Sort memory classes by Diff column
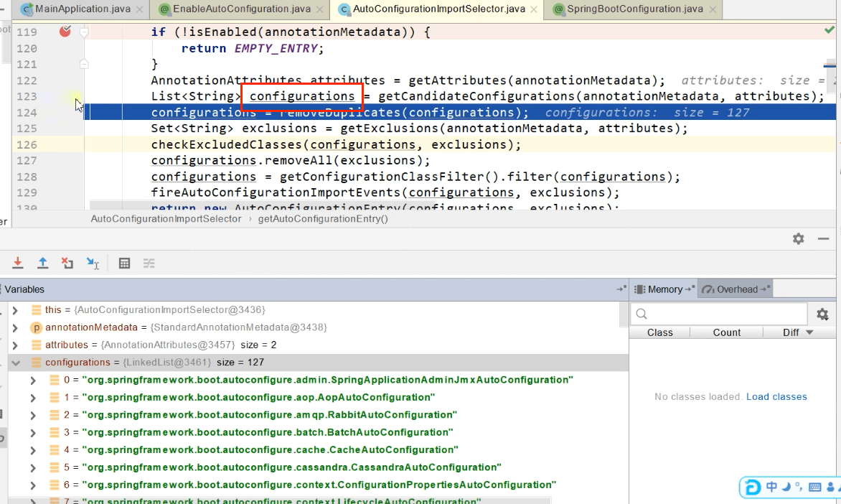 797,332
